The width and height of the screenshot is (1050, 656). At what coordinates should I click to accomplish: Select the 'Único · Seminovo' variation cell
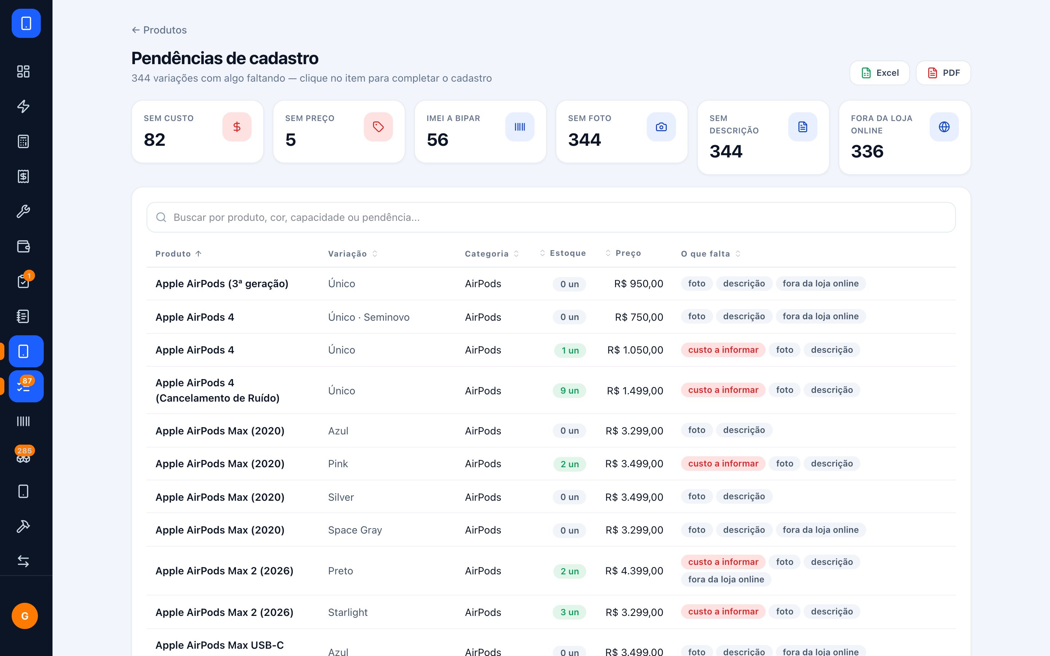(x=369, y=317)
